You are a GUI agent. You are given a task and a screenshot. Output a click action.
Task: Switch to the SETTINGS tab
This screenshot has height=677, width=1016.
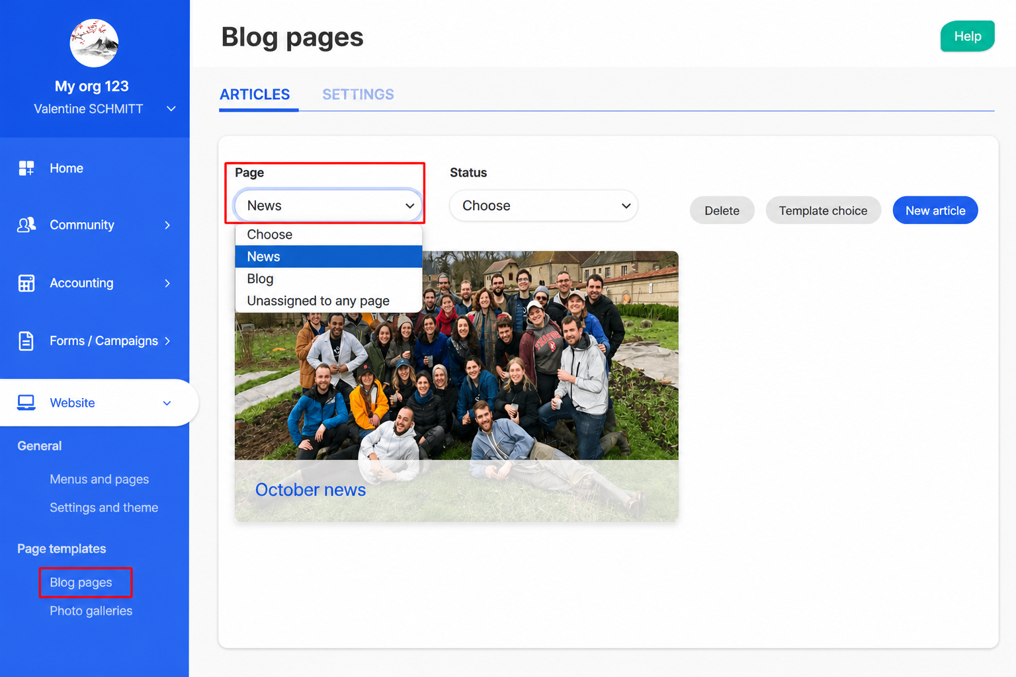click(358, 95)
